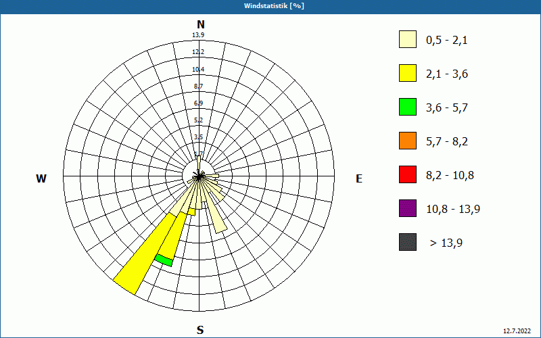Click the W compass label
The width and height of the screenshot is (541, 338).
point(41,178)
